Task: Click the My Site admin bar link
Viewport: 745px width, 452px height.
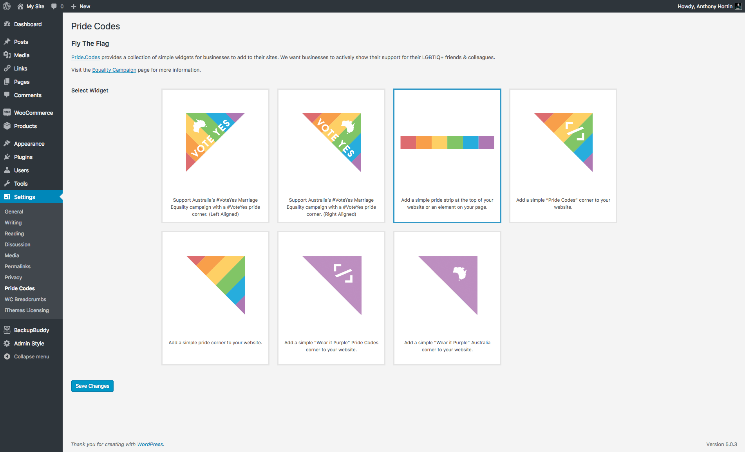Action: pos(35,6)
